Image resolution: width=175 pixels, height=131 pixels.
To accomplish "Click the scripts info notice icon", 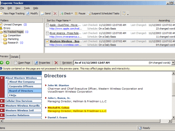I will [1, 69].
